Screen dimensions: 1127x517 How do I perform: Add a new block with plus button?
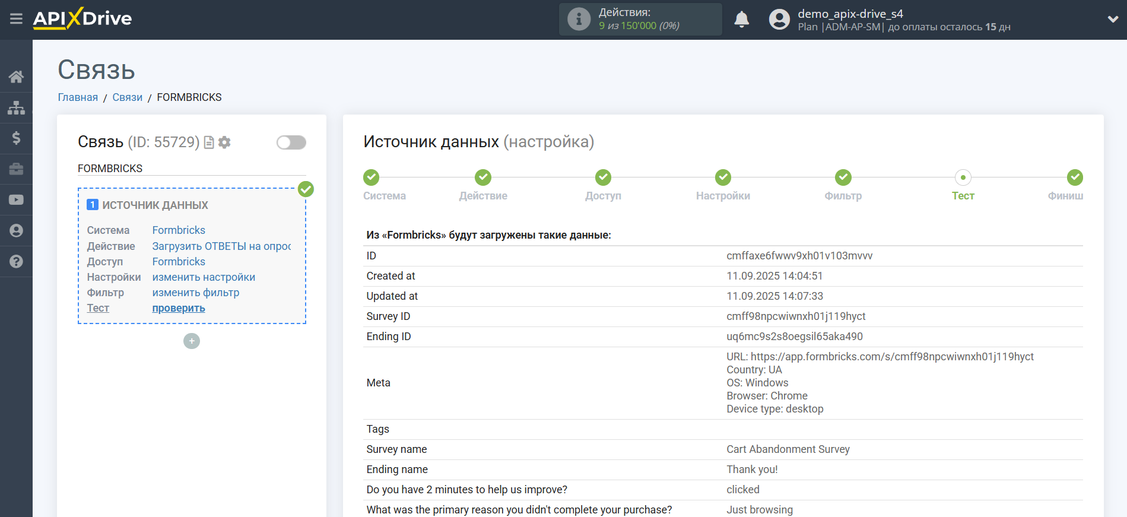[x=192, y=341]
